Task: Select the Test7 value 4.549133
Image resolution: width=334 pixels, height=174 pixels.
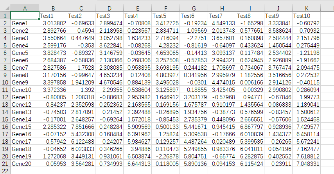Action: coord(222,23)
